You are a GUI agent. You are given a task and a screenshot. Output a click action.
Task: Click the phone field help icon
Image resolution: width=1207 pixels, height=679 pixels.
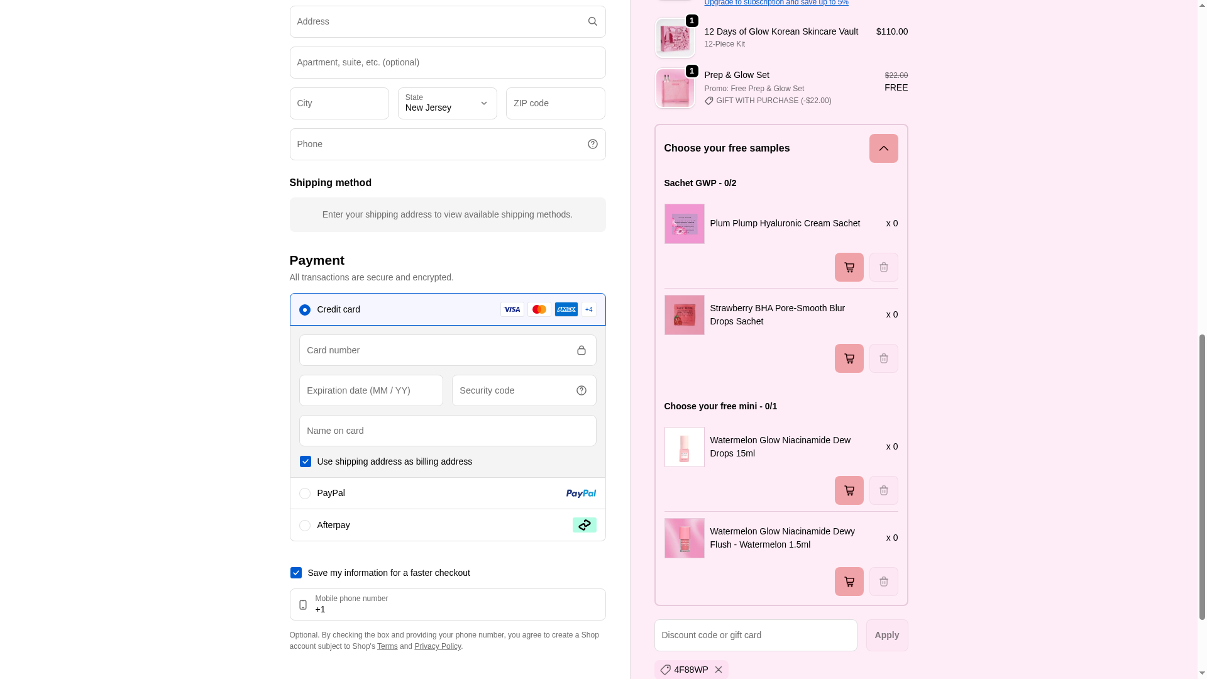pyautogui.click(x=592, y=144)
